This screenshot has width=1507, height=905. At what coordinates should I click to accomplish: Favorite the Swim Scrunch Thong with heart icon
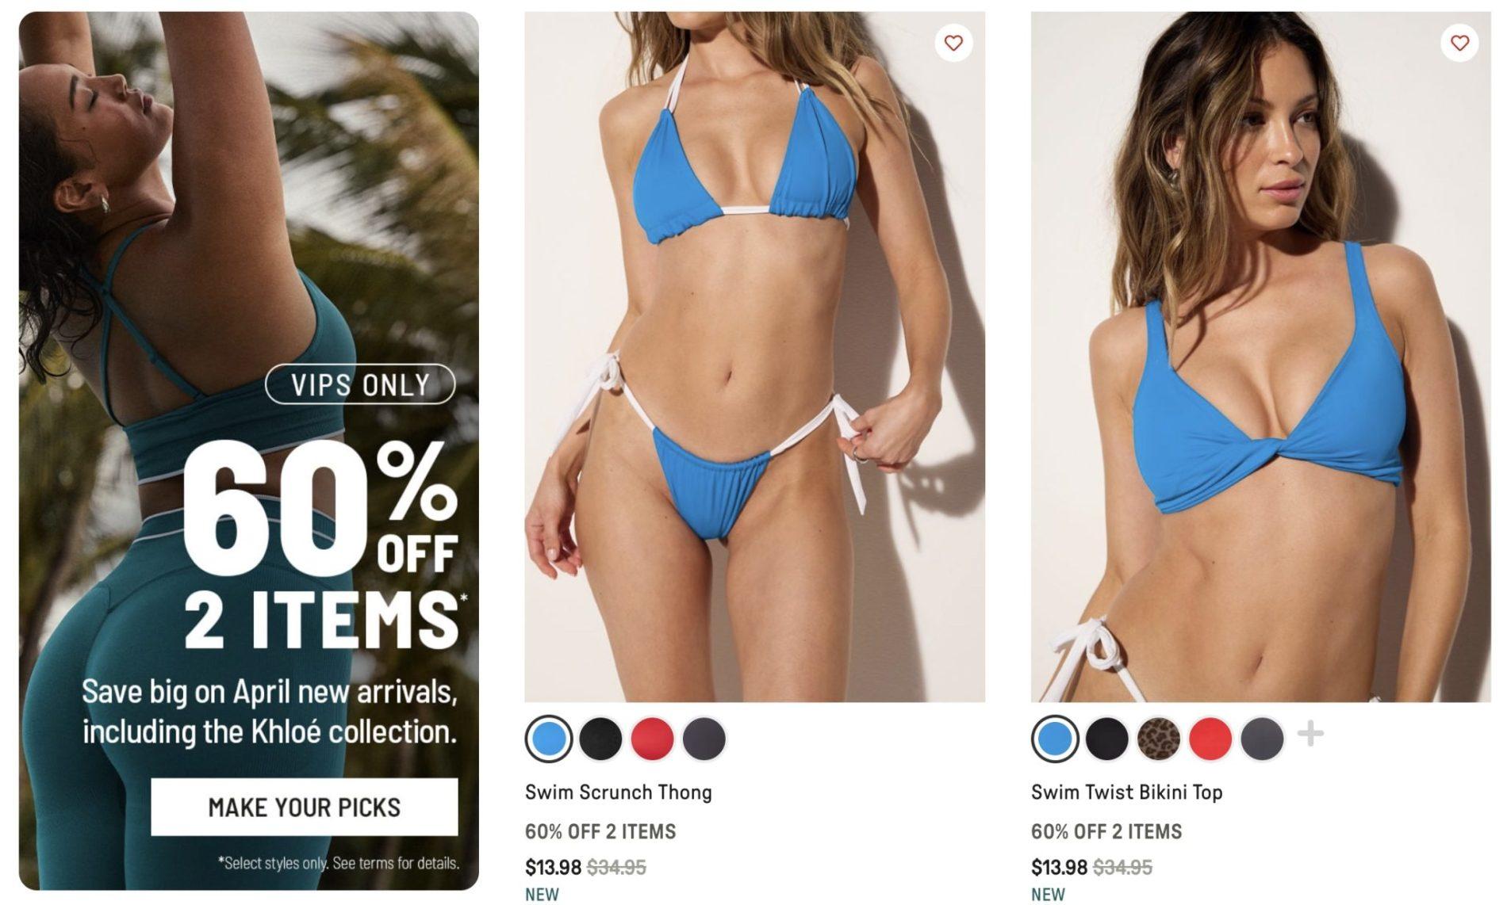coord(953,42)
